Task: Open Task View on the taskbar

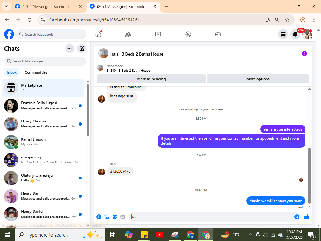Action: (113, 235)
